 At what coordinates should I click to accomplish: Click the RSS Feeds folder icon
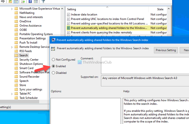click(16, 51)
